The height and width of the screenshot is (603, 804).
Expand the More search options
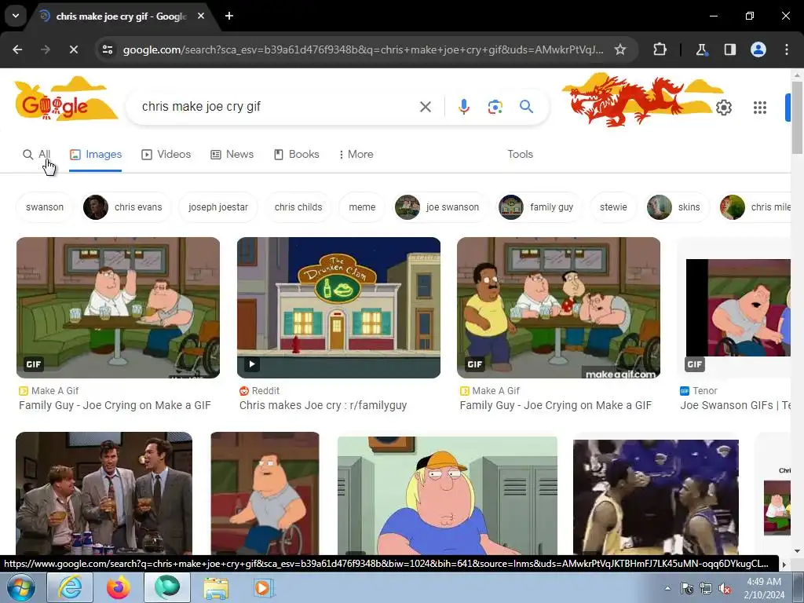coord(356,155)
